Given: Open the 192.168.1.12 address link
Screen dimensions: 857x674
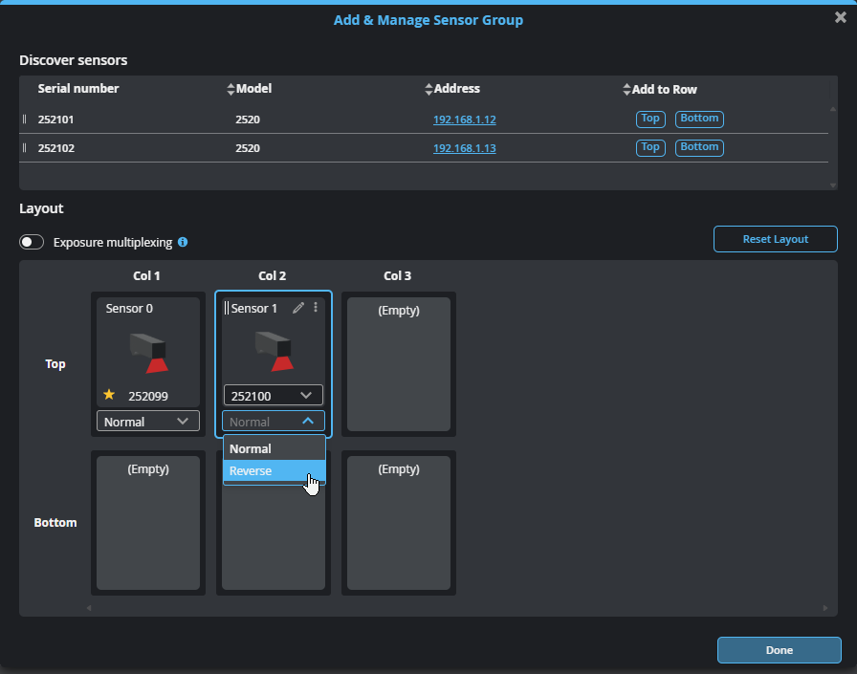Looking at the screenshot, I should coord(464,120).
